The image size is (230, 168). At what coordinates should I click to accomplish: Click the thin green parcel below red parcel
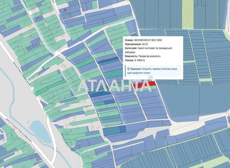146,89
